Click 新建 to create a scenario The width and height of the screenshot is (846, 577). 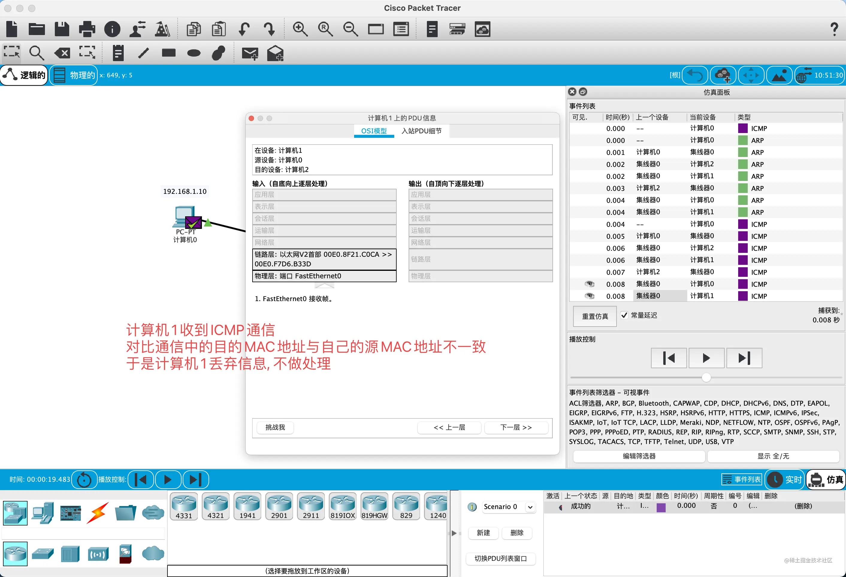tap(483, 533)
